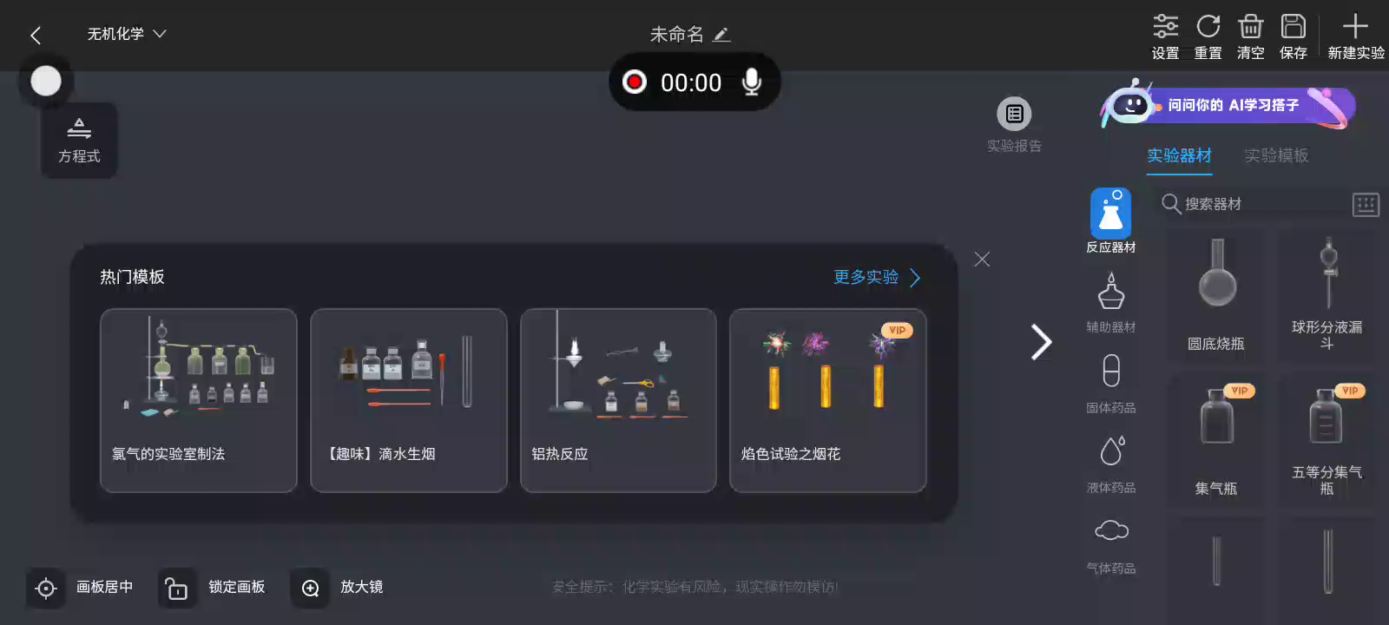Viewport: 1389px width, 625px height.
Task: Click the 问问你的 AI学习搭子 banner
Action: 1227,107
